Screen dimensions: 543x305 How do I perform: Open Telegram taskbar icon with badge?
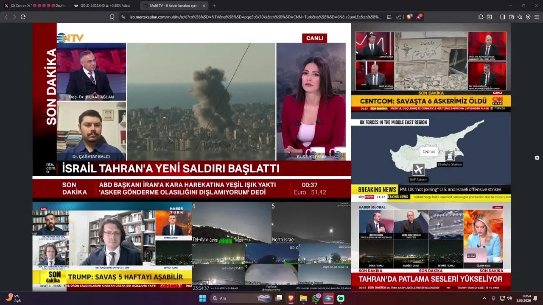tap(329, 298)
